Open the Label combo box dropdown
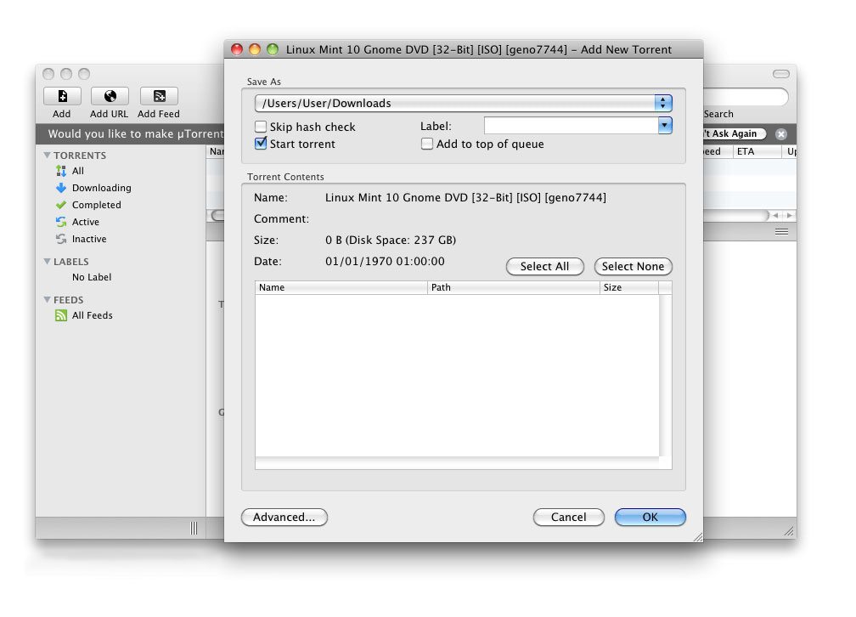This screenshot has width=856, height=617. 665,126
